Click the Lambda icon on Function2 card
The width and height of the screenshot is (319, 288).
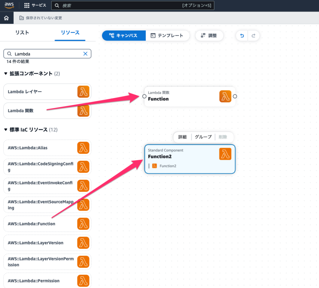(x=225, y=154)
